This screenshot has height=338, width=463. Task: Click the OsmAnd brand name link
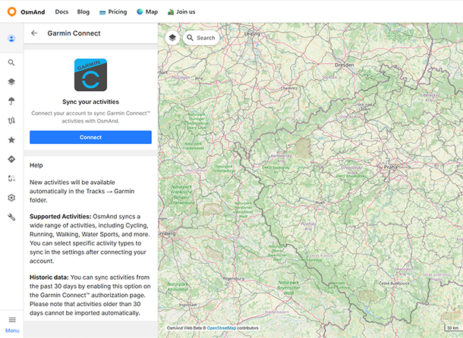(x=33, y=12)
